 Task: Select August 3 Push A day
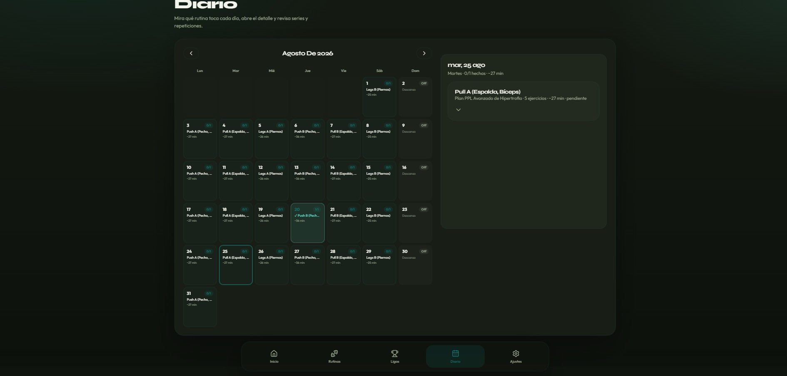point(200,139)
